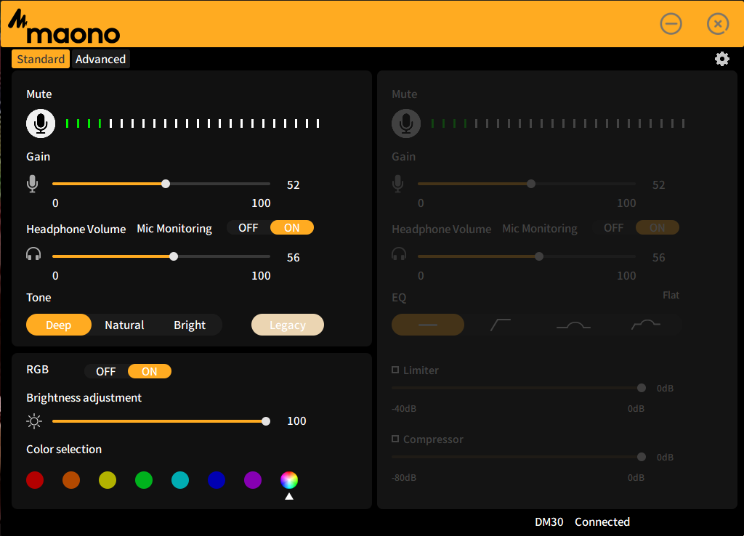Select the Flat EQ line preset
This screenshot has height=536, width=744.
tap(428, 325)
